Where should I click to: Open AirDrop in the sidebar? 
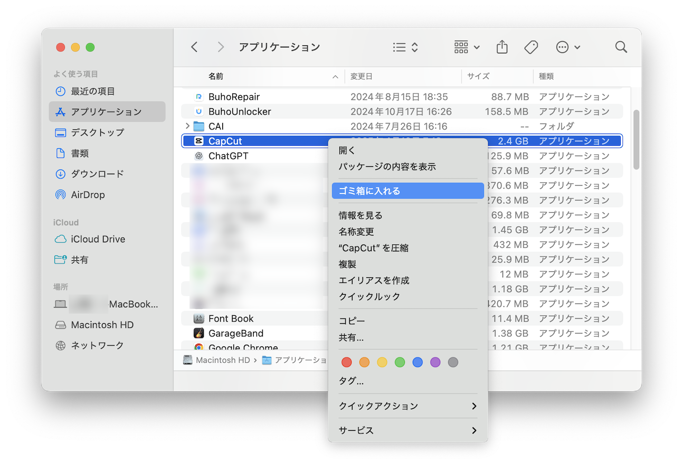(x=107, y=195)
